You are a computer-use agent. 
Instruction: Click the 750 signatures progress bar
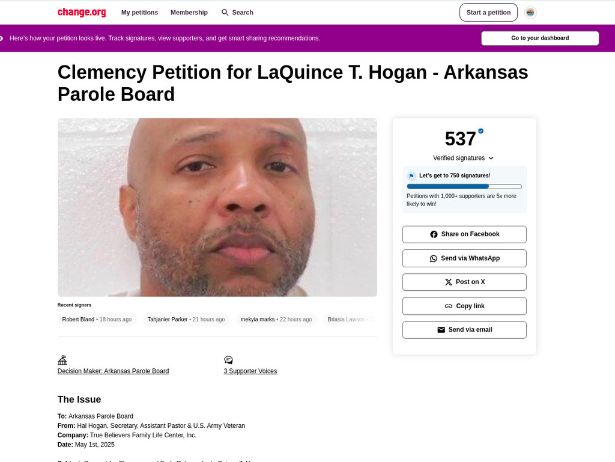(x=464, y=187)
